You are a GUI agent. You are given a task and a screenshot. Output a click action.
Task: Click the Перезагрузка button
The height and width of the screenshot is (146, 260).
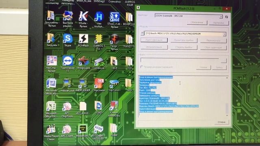click(x=213, y=41)
